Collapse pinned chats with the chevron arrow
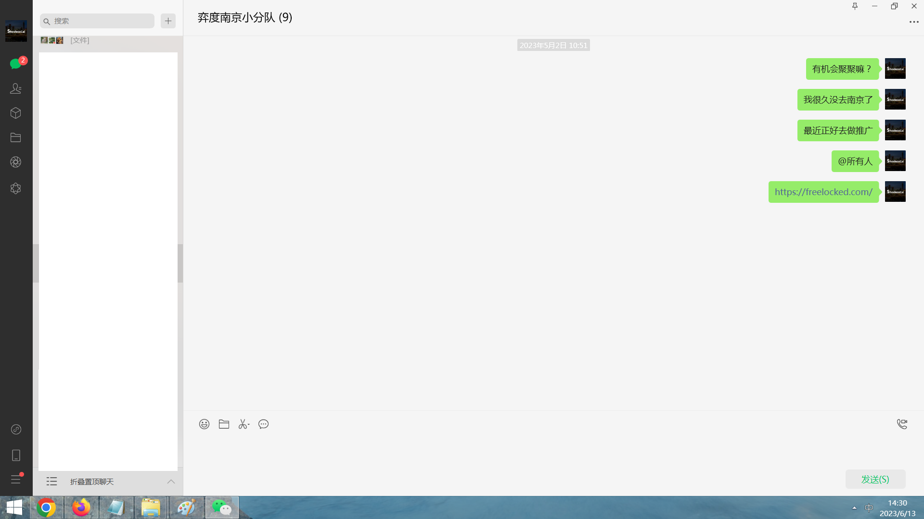This screenshot has height=519, width=924. (171, 482)
